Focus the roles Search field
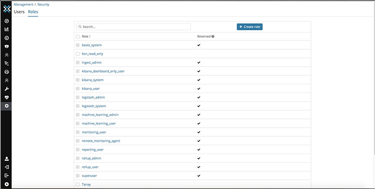375x189 pixels. click(133, 27)
